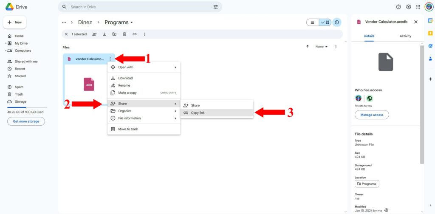Open Vendor Calculator file three-dot menu

click(110, 59)
